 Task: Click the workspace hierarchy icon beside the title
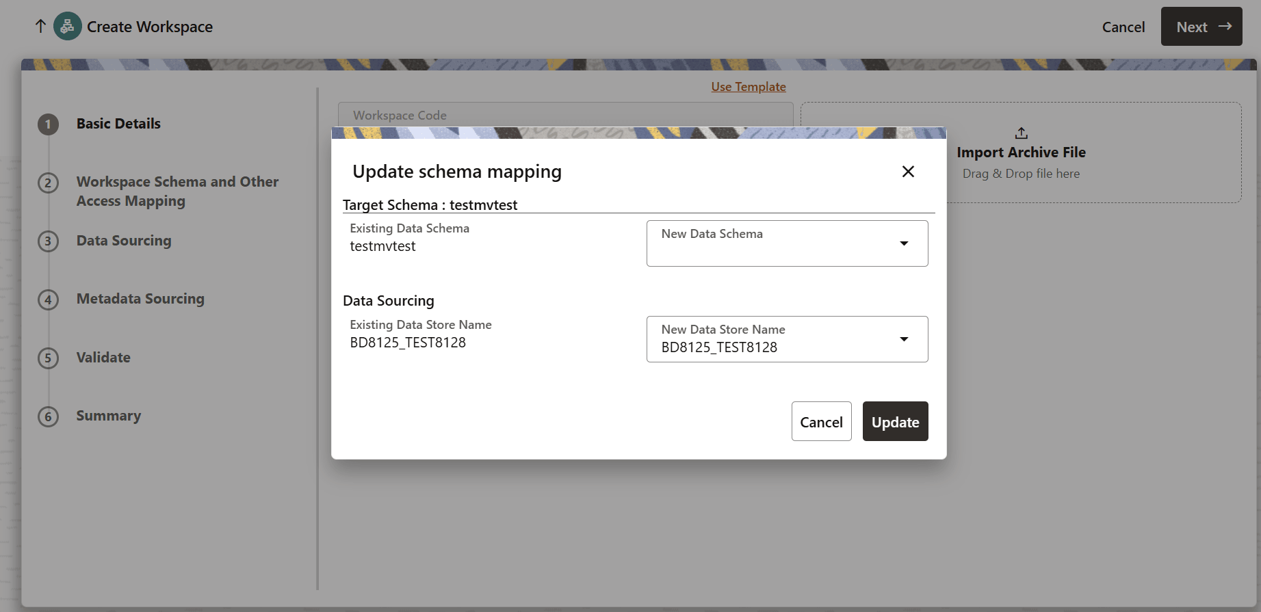pos(66,26)
